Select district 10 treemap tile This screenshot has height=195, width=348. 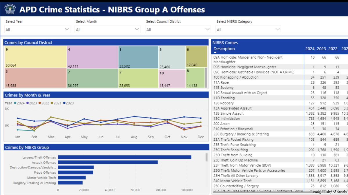[x=172, y=79]
